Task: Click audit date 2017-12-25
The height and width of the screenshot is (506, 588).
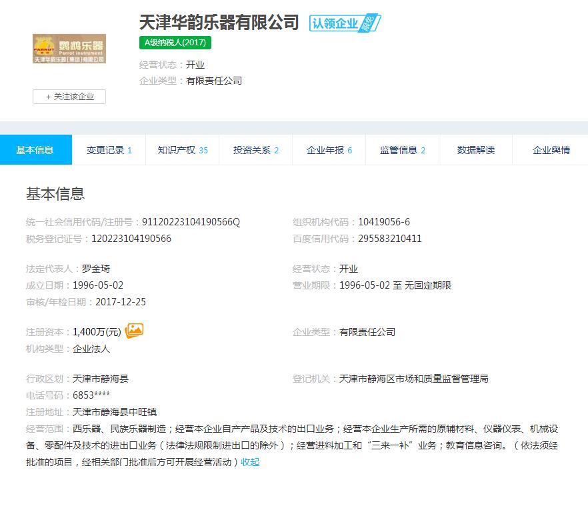Action: click(x=121, y=301)
